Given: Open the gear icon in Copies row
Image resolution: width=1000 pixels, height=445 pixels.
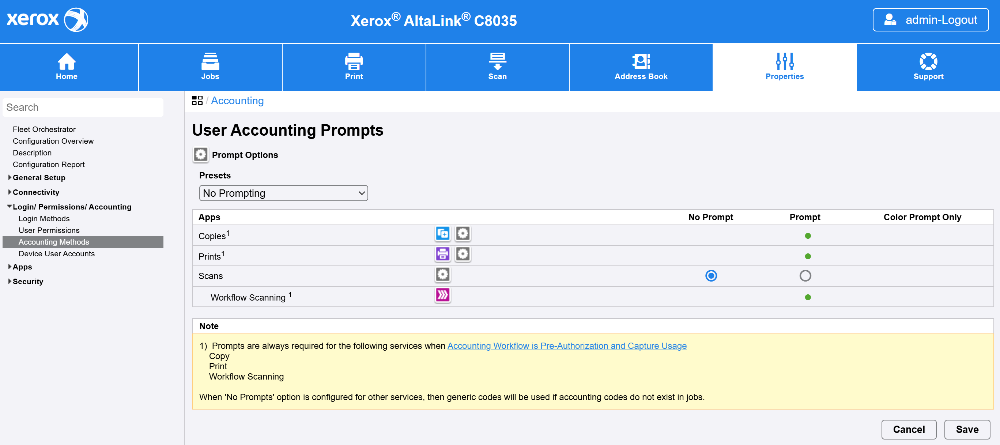Looking at the screenshot, I should tap(463, 234).
